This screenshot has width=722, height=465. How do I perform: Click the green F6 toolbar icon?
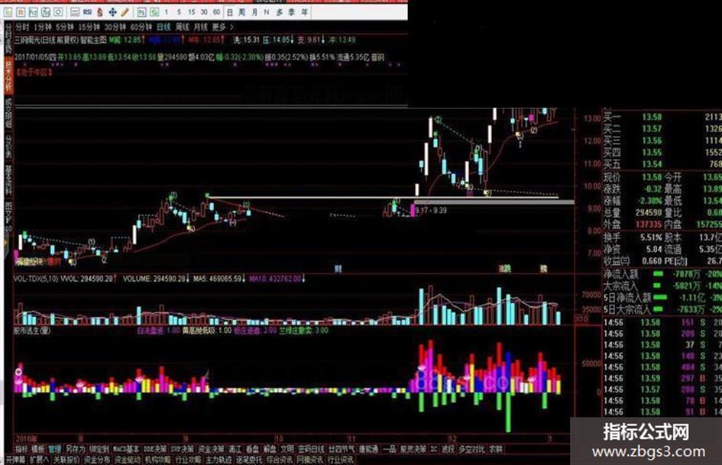tap(154, 12)
